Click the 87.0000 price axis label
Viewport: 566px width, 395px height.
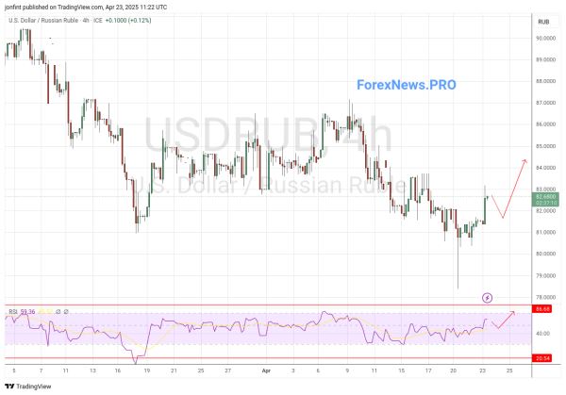tap(545, 103)
